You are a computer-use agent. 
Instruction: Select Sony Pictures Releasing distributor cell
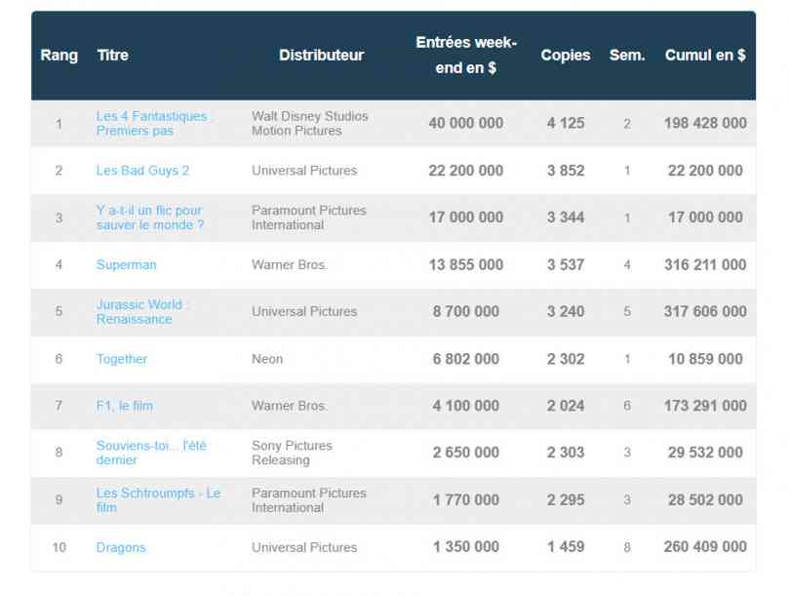[x=292, y=453]
